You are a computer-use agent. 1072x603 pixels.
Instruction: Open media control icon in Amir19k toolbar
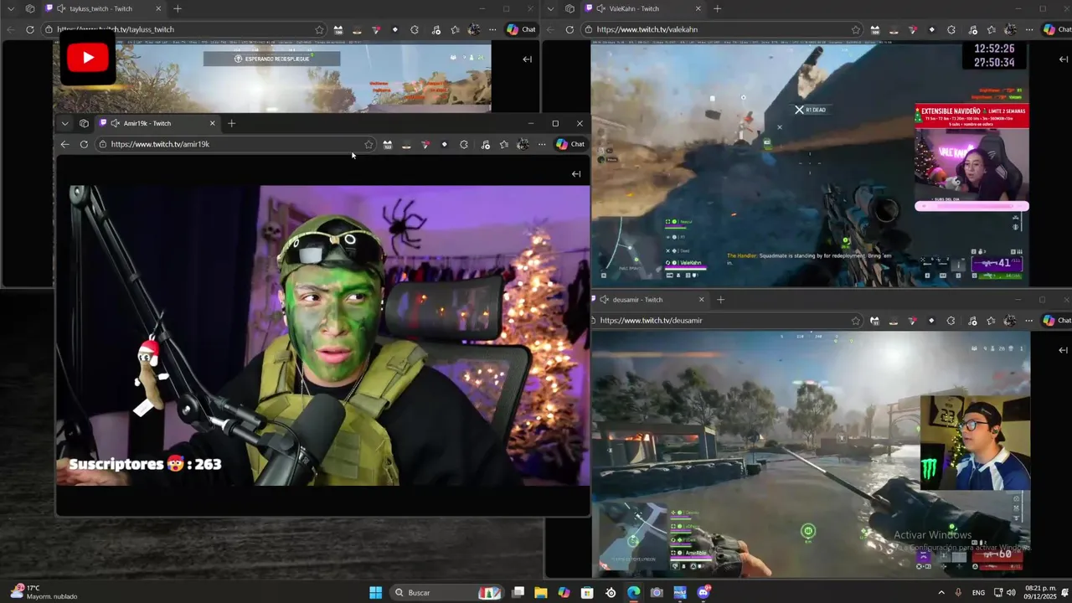coord(486,144)
